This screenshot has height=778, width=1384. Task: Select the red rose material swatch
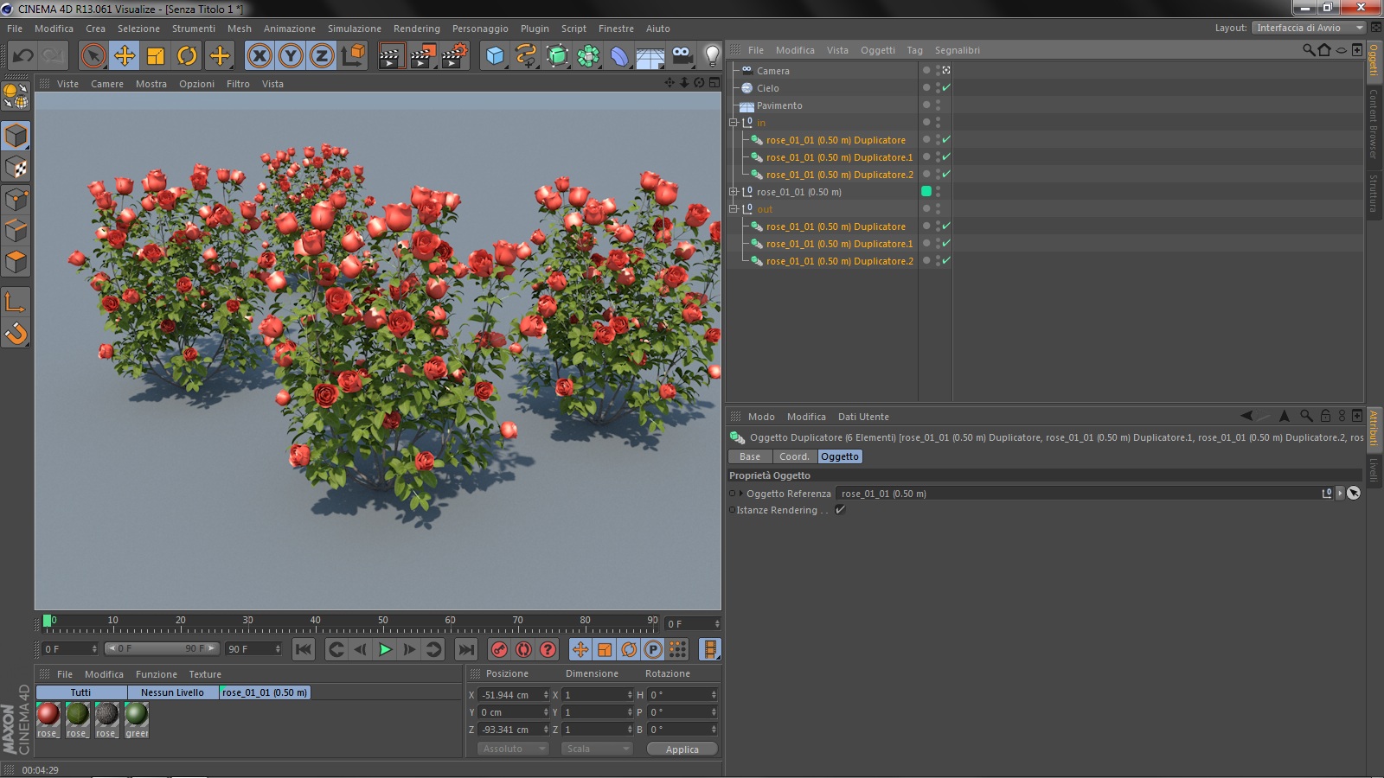pos(48,715)
